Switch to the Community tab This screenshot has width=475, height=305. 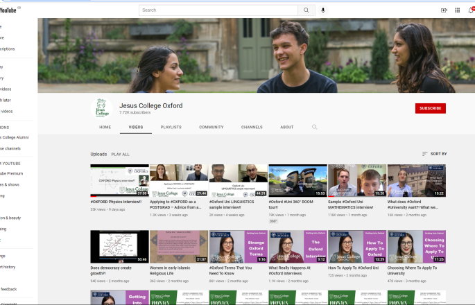click(x=211, y=128)
